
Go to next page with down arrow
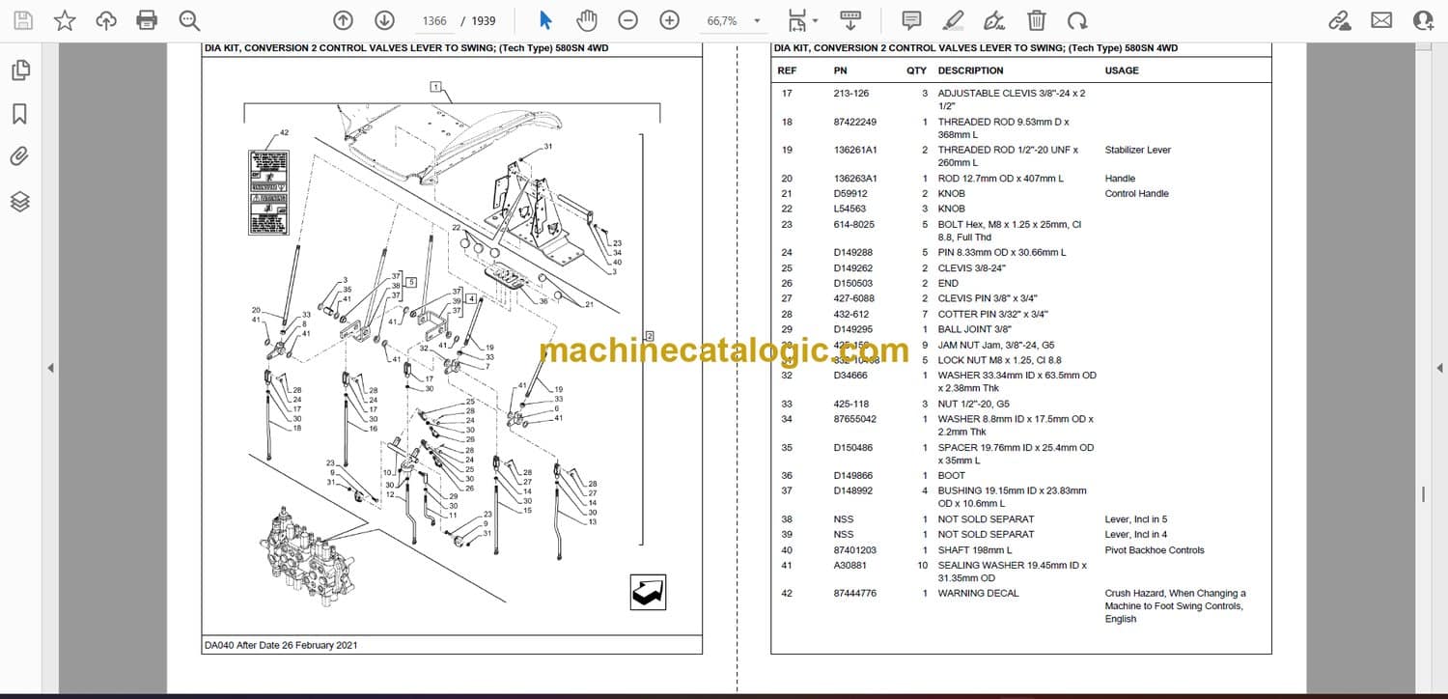[x=384, y=20]
